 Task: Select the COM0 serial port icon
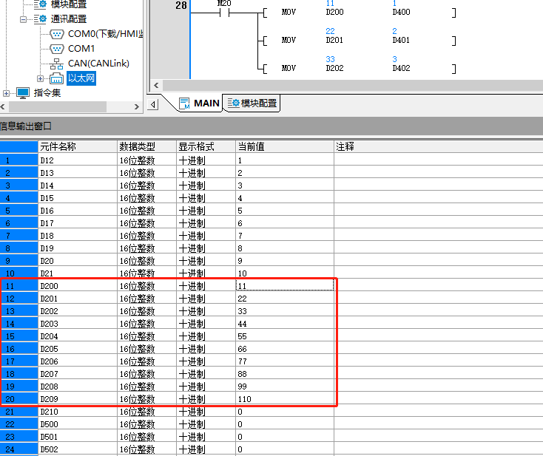pyautogui.click(x=57, y=34)
